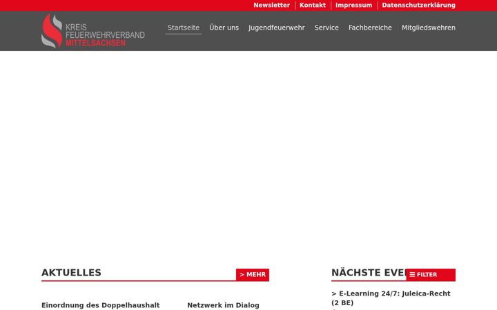Open the Über uns menu
The height and width of the screenshot is (310, 497).
coord(224,28)
